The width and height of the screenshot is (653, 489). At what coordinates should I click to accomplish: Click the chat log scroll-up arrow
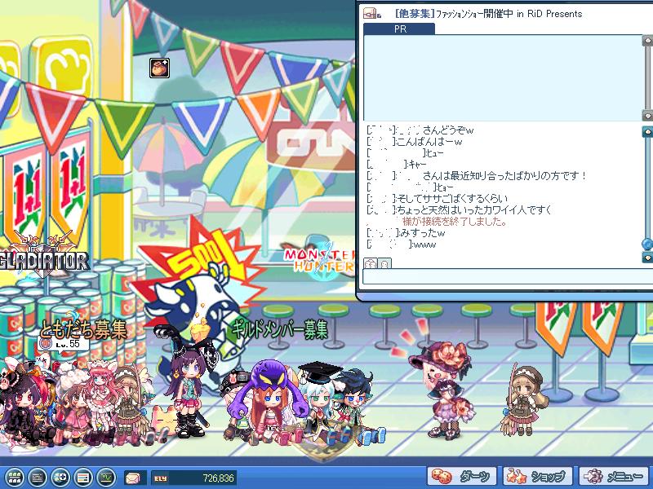pyautogui.click(x=647, y=132)
